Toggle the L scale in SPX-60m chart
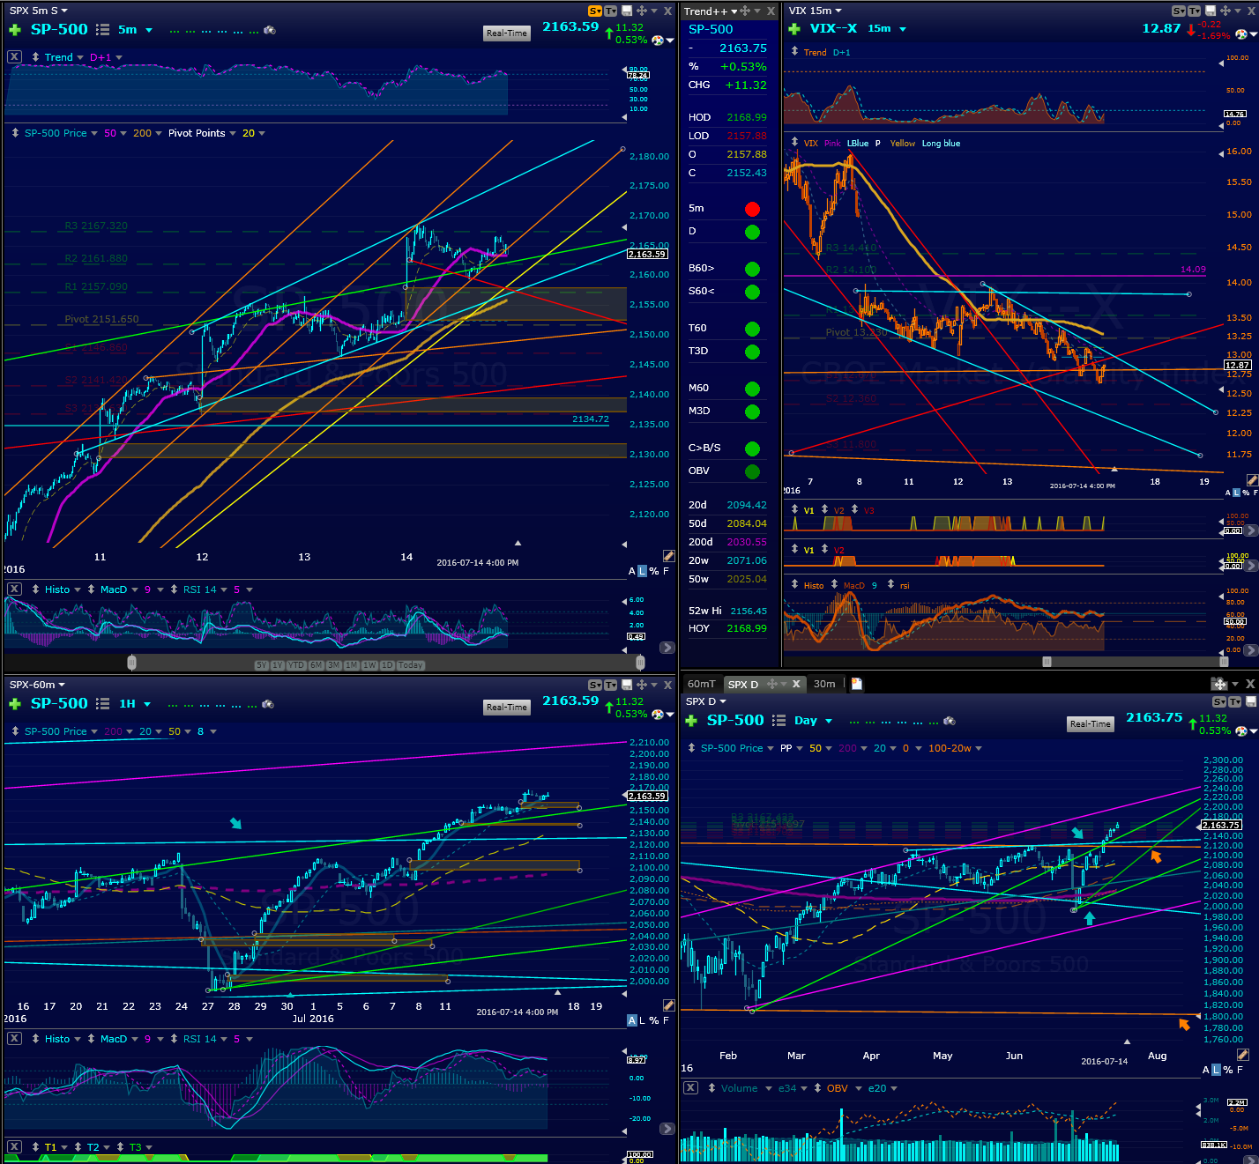The image size is (1259, 1164). click(642, 1020)
